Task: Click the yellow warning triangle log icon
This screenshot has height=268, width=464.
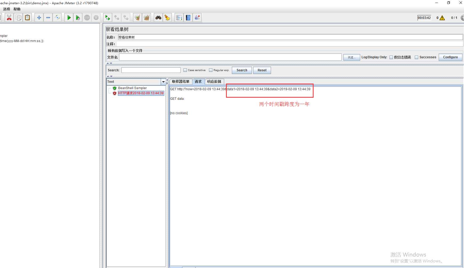Action: click(x=442, y=18)
